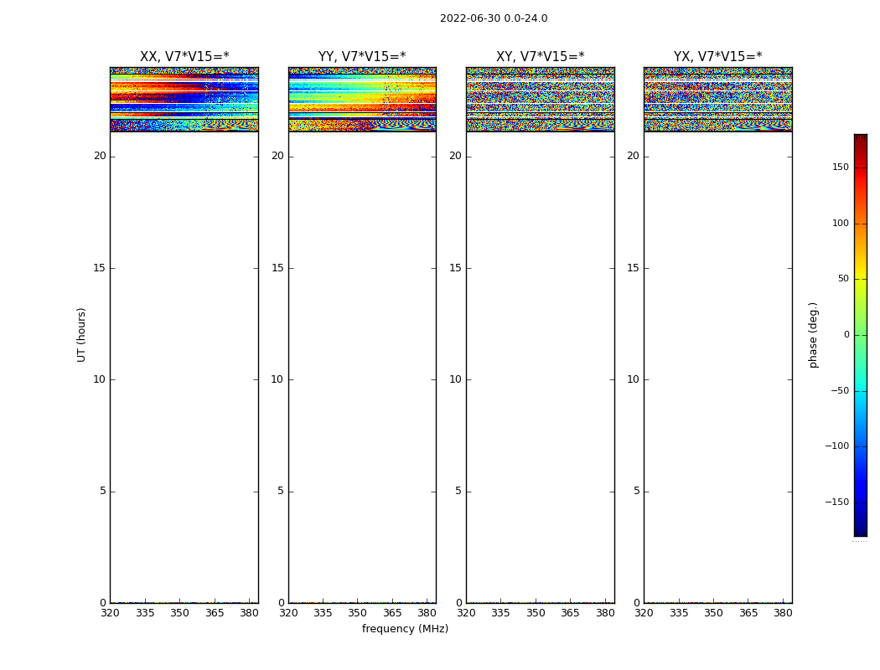This screenshot has width=880, height=670.
Task: Click the XY, V7*V15=* panel title
Action: click(x=540, y=57)
